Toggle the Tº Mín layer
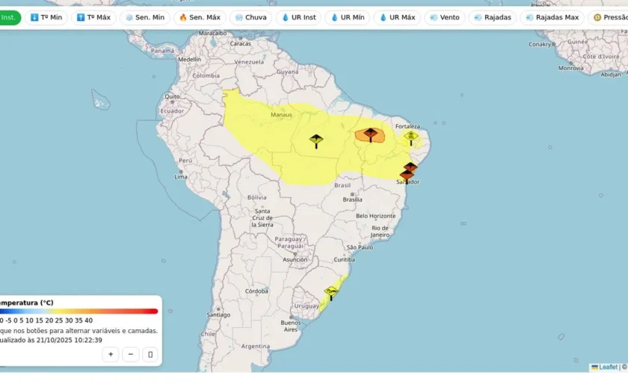Image resolution: width=628 pixels, height=392 pixels. (x=46, y=18)
